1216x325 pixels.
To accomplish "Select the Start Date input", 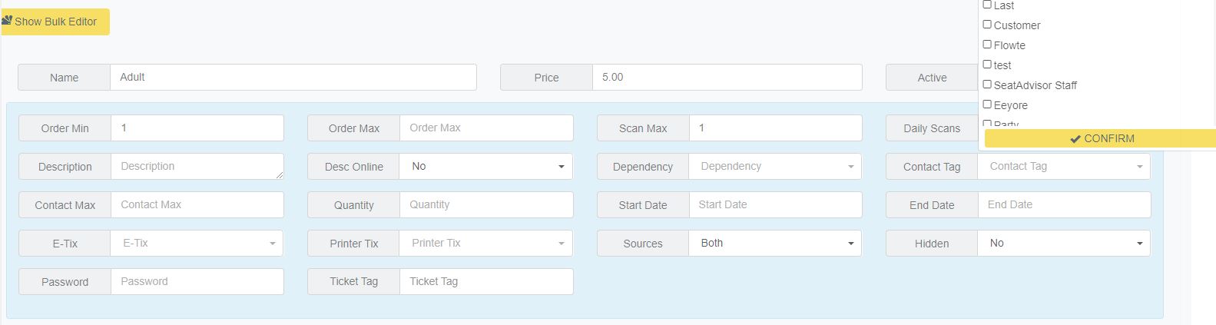I will click(774, 205).
